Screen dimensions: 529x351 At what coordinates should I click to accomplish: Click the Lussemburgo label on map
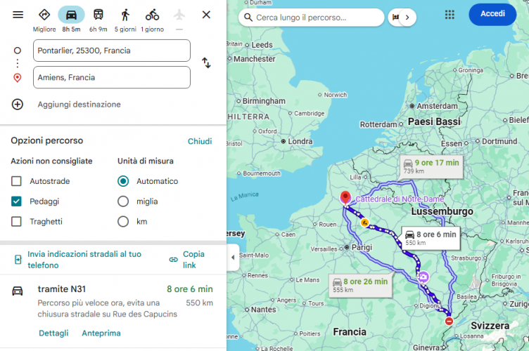(442, 211)
